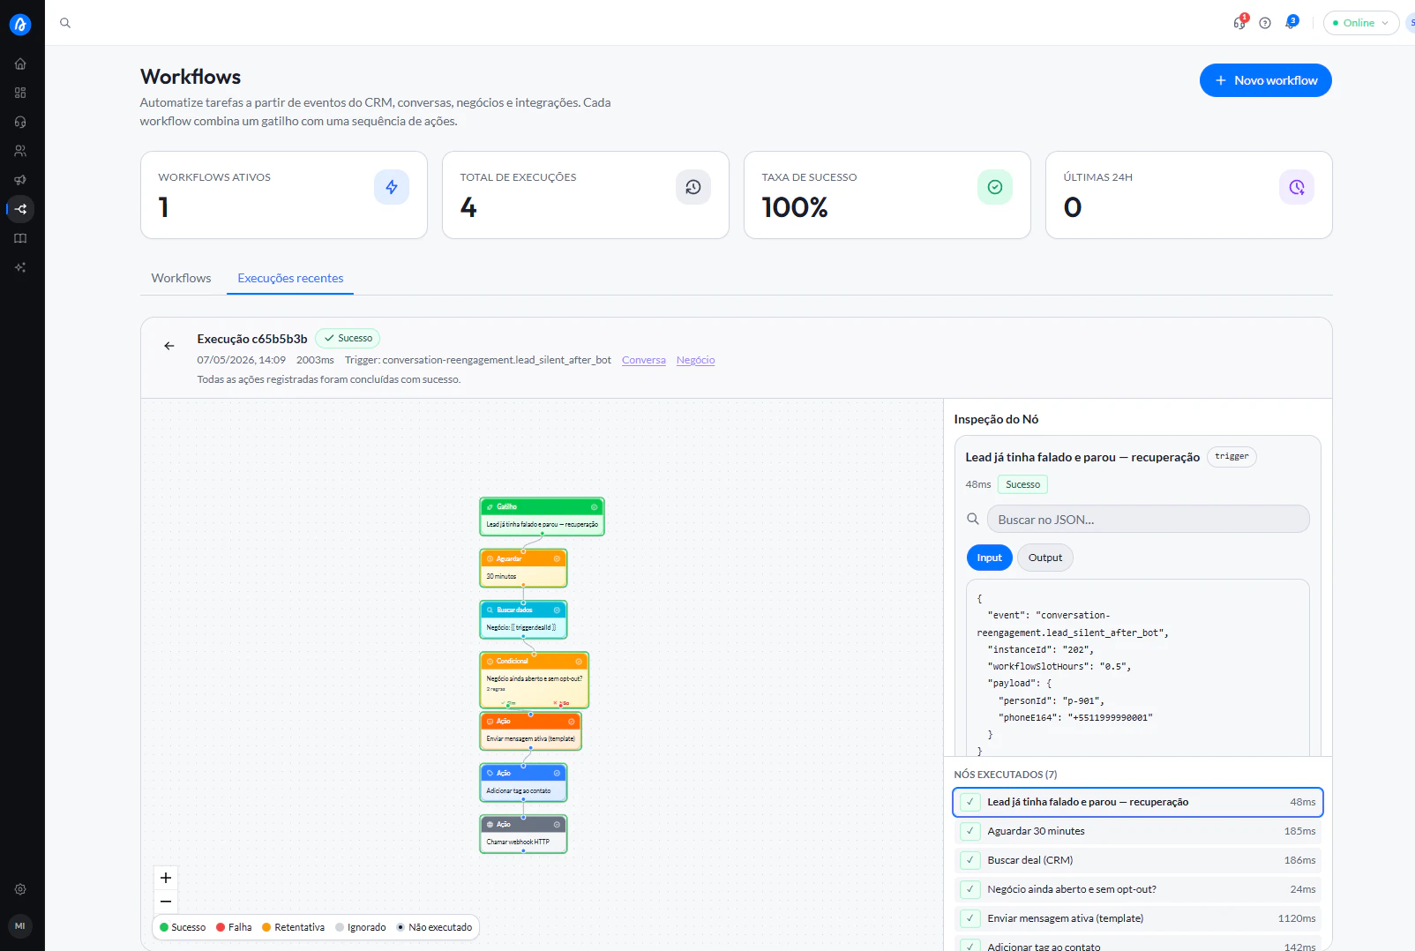Show the Input JSON tab
The image size is (1415, 951).
[x=989, y=558]
